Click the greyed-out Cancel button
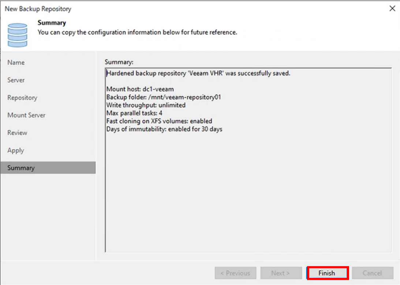 pyautogui.click(x=373, y=273)
